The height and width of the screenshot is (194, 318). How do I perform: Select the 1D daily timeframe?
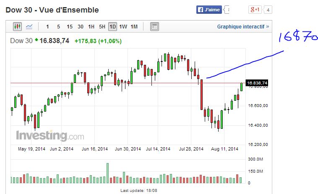click(112, 27)
